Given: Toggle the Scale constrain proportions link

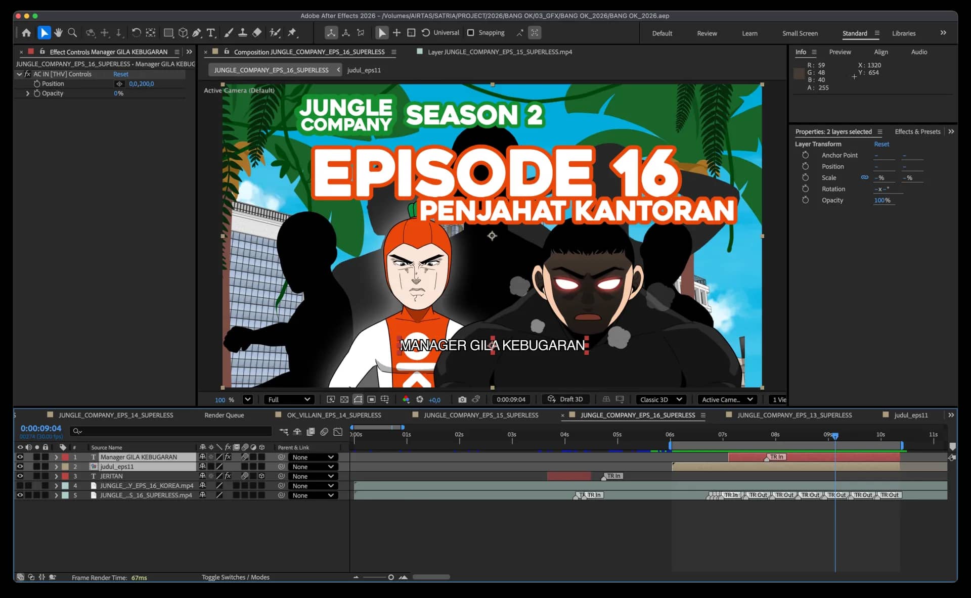Looking at the screenshot, I should point(864,177).
